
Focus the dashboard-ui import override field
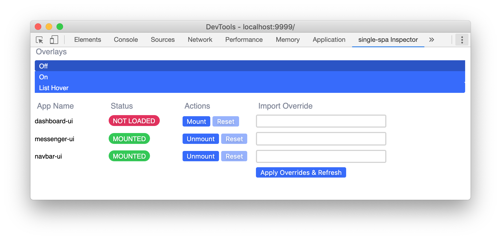click(321, 121)
